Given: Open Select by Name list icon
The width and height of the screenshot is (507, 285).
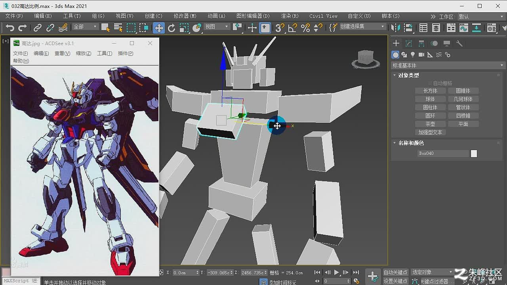Looking at the screenshot, I should click(x=118, y=28).
